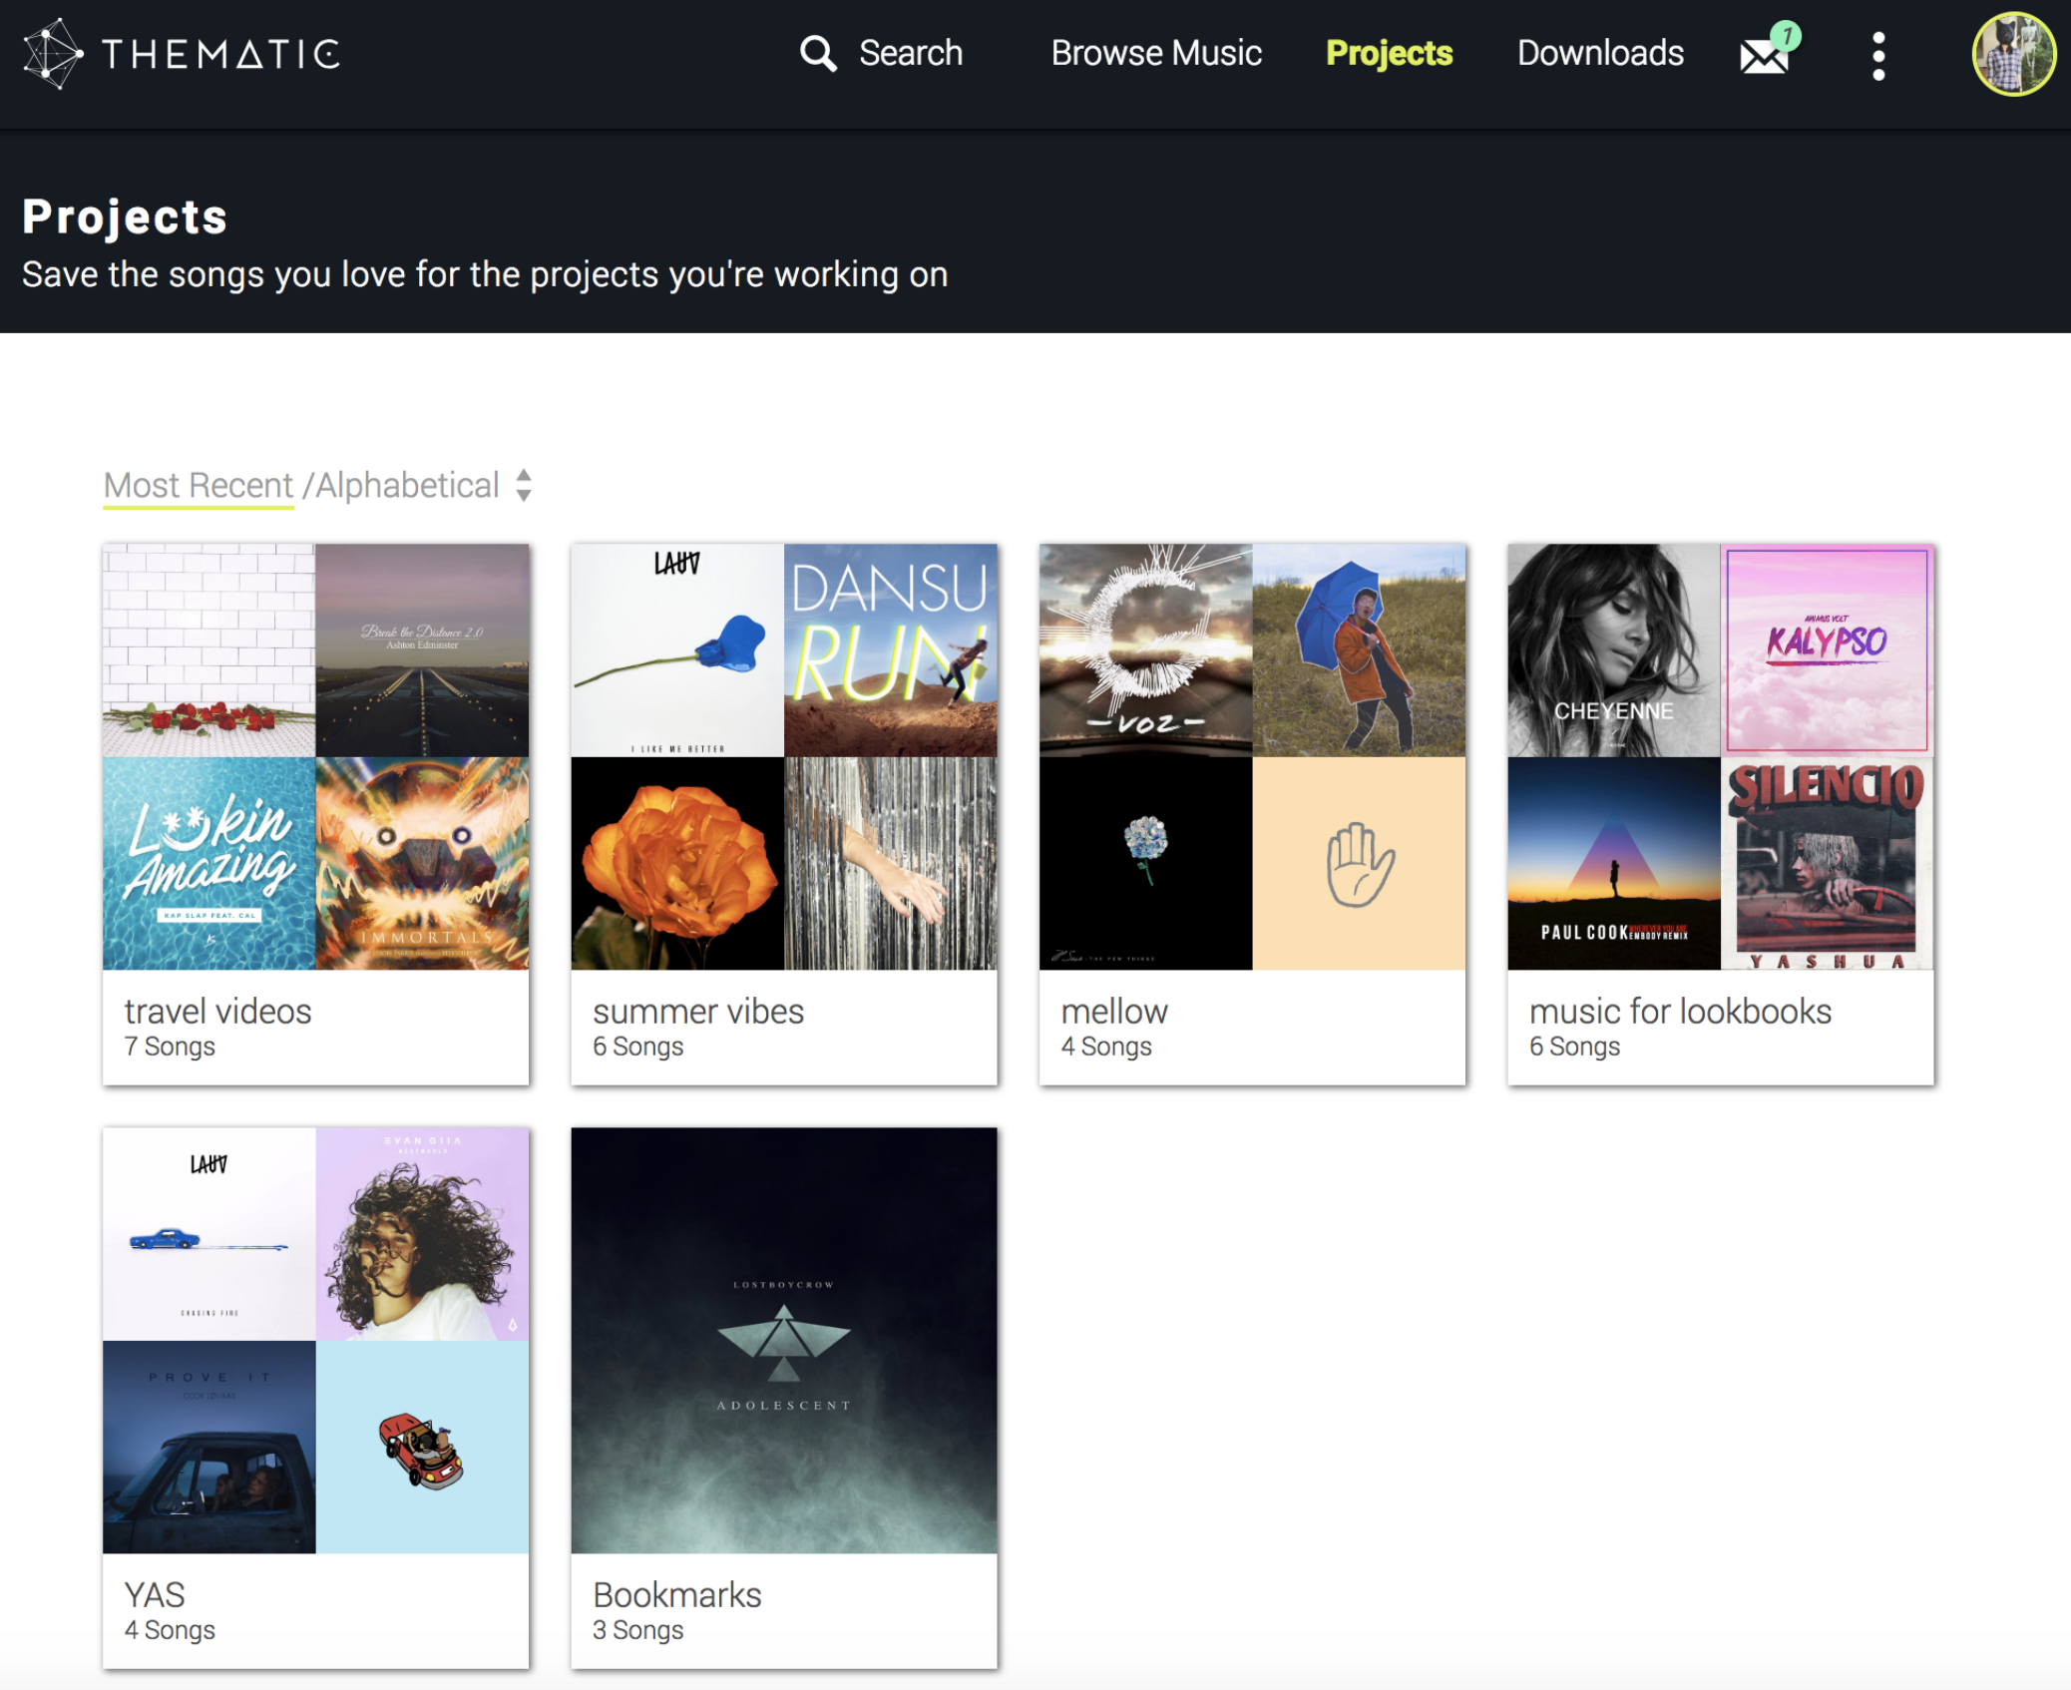
Task: Click the Lauv blue flower cover
Action: click(x=677, y=650)
